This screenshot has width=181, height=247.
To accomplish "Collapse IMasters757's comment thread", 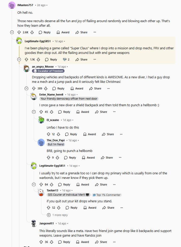I will [x=12, y=32].
